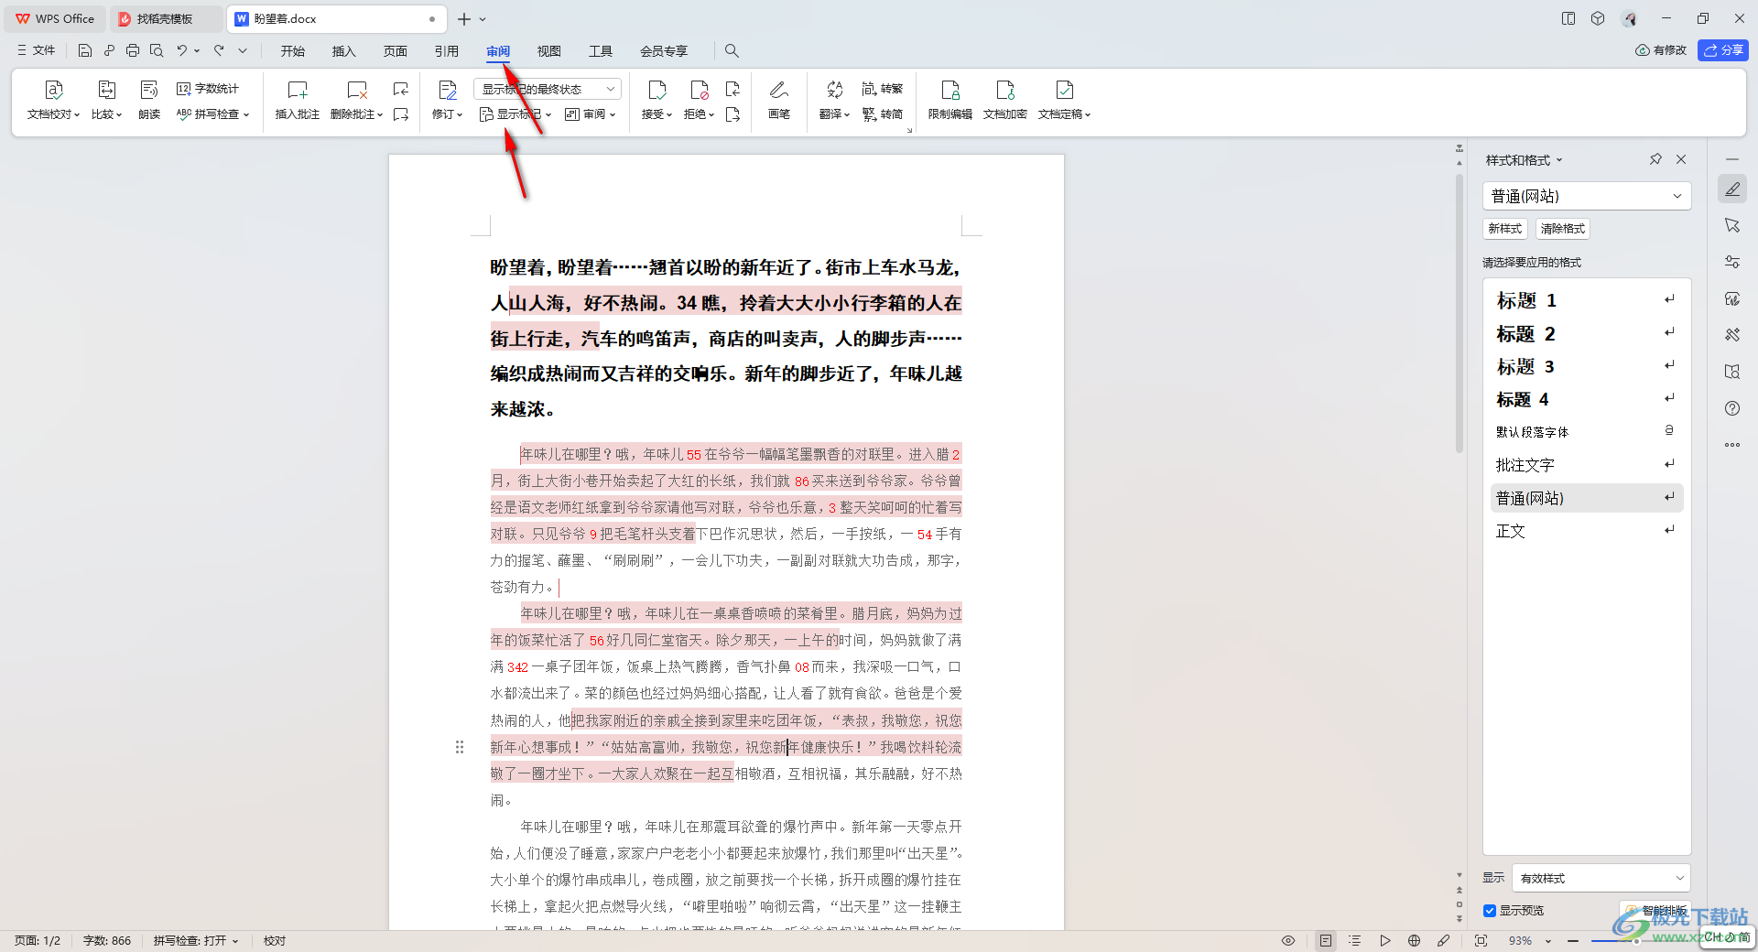The height and width of the screenshot is (952, 1758).
Task: Switch to reading mode play icon
Action: coord(1385,941)
